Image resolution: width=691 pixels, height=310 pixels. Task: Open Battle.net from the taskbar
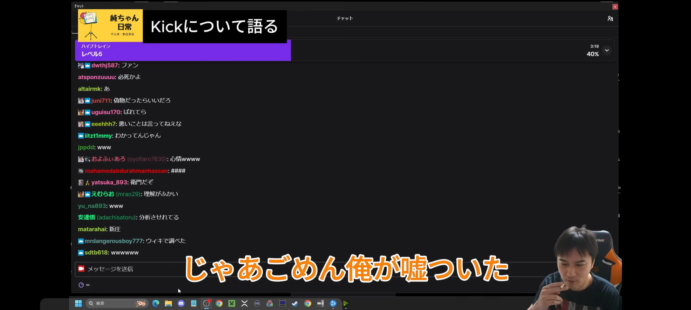click(333, 303)
